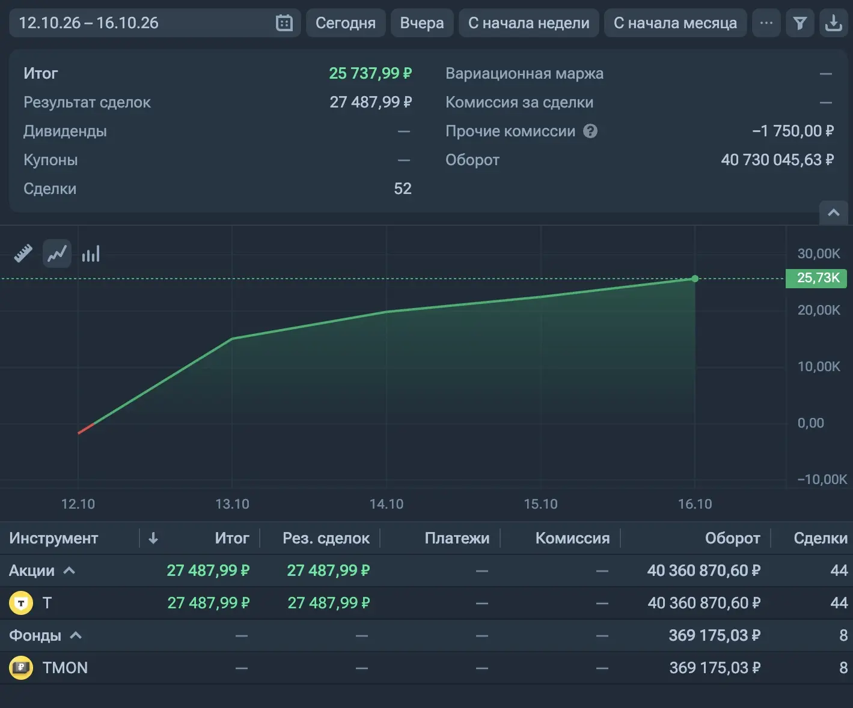Viewport: 853px width, 708px height.
Task: Click the Итог value 25 737,99 ₽
Action: [370, 73]
